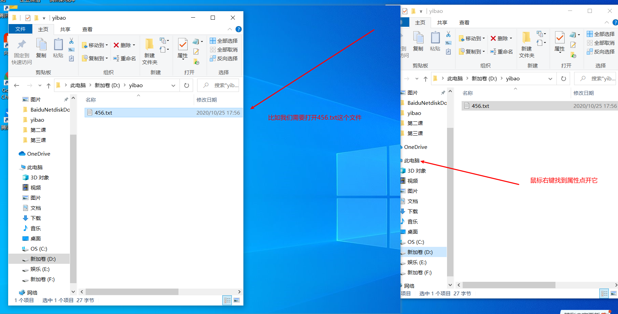Open Delete dropdown in right window
The width and height of the screenshot is (618, 314).
coord(501,38)
